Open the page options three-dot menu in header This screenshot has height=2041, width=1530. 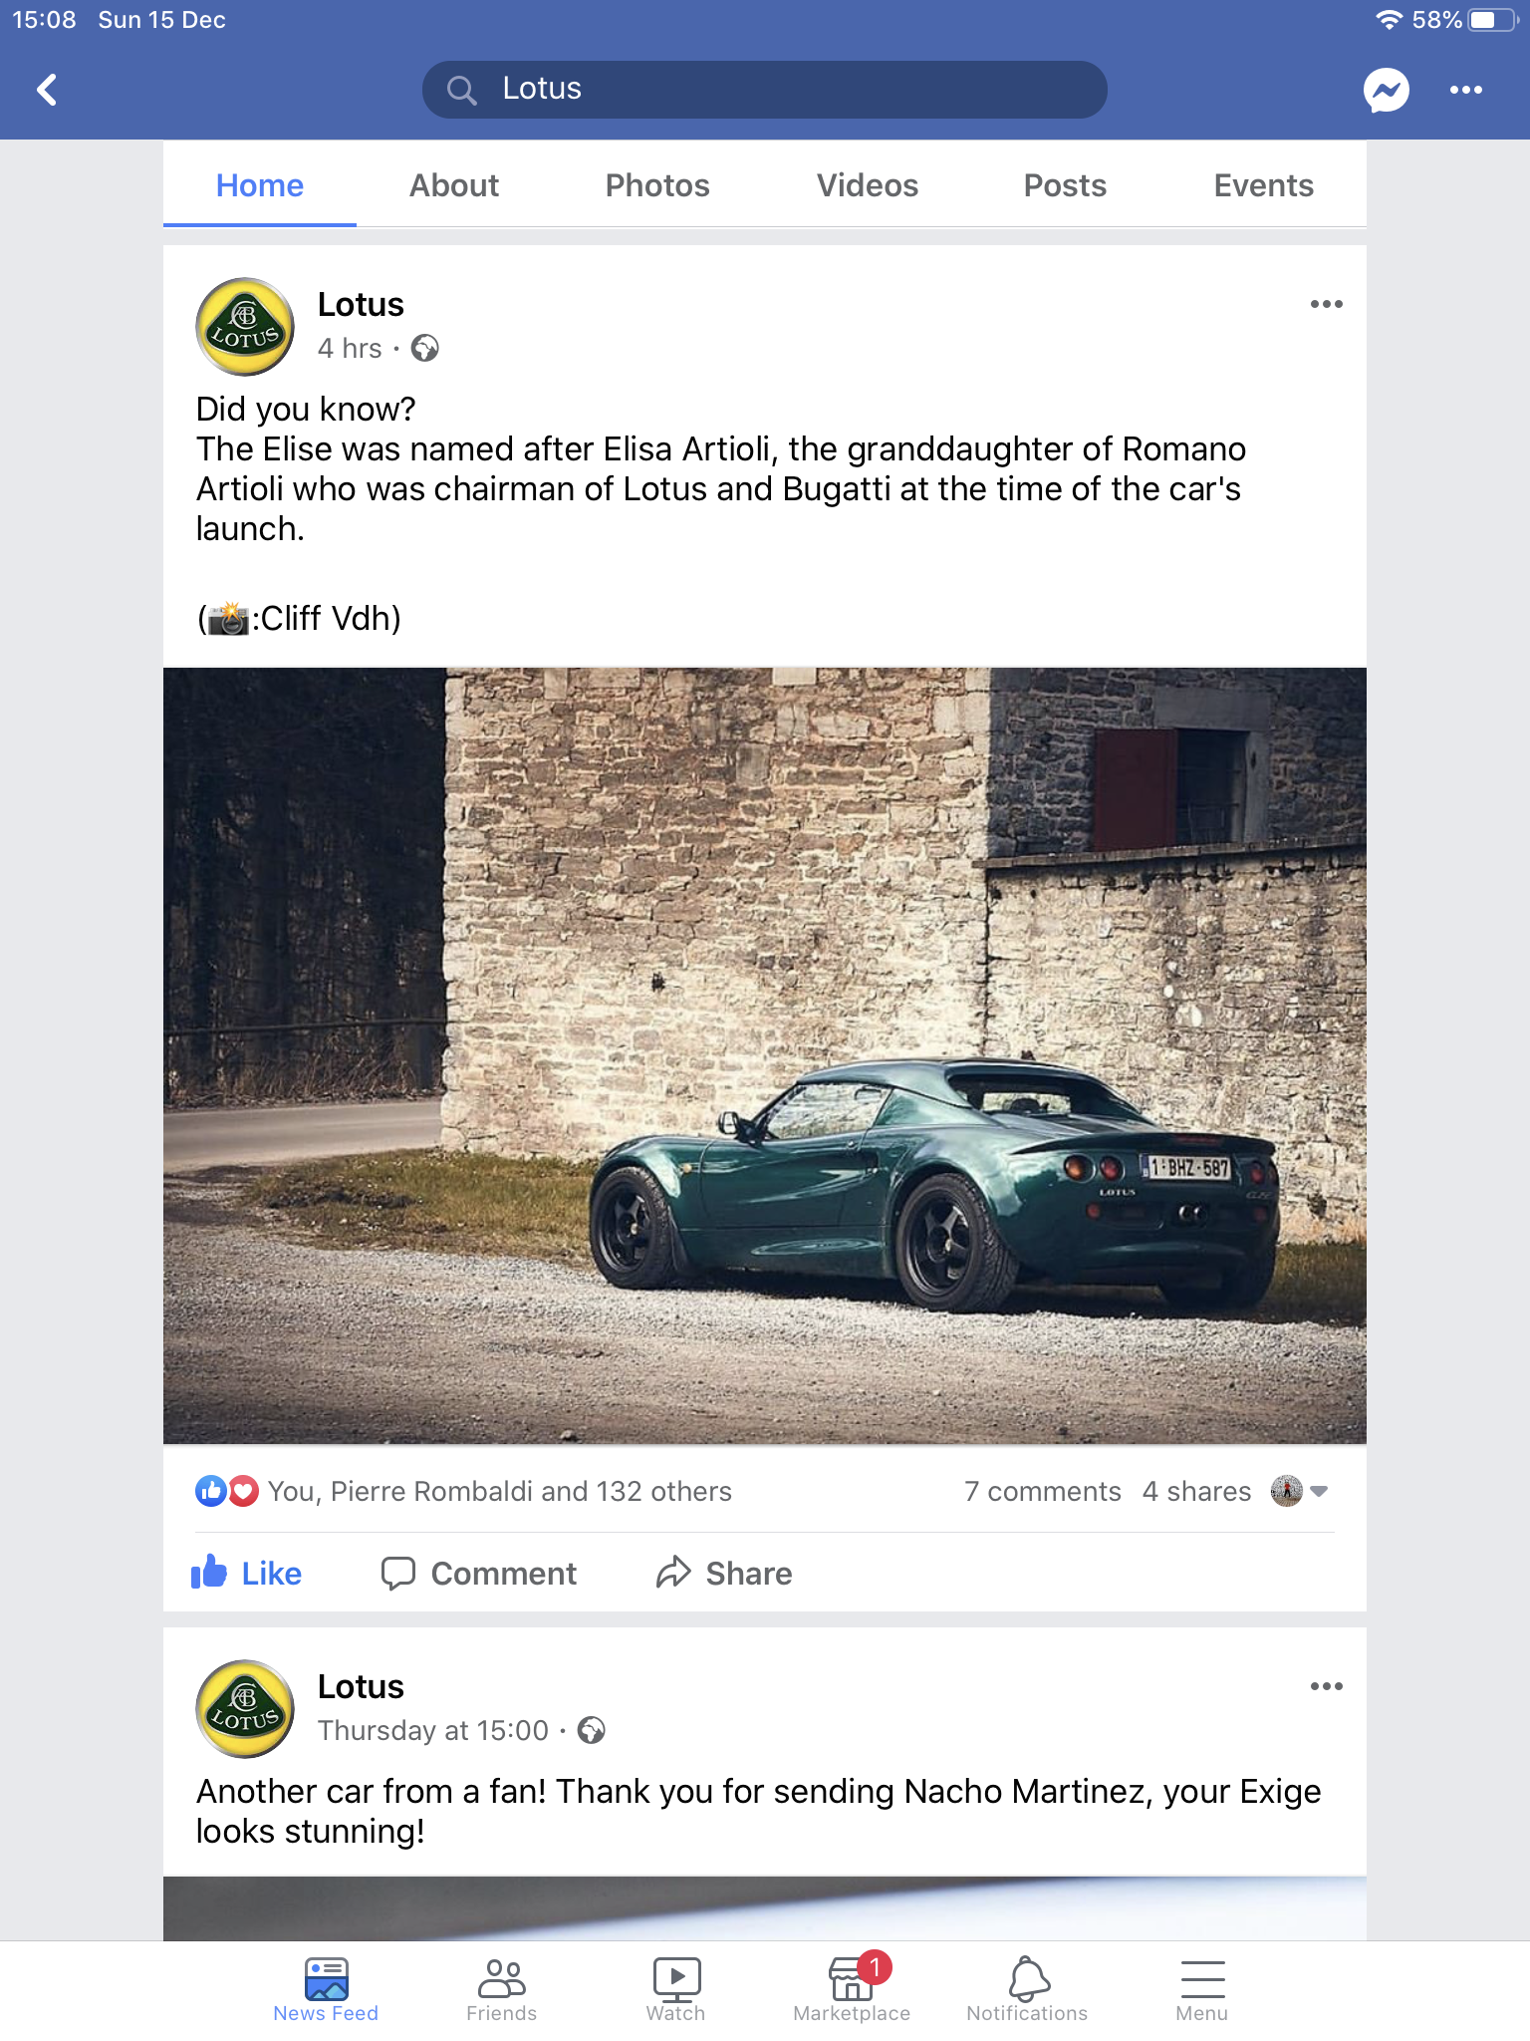pyautogui.click(x=1465, y=90)
